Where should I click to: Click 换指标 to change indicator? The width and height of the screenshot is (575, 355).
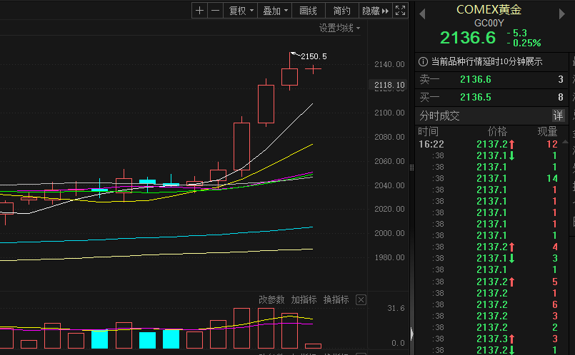[336, 300]
